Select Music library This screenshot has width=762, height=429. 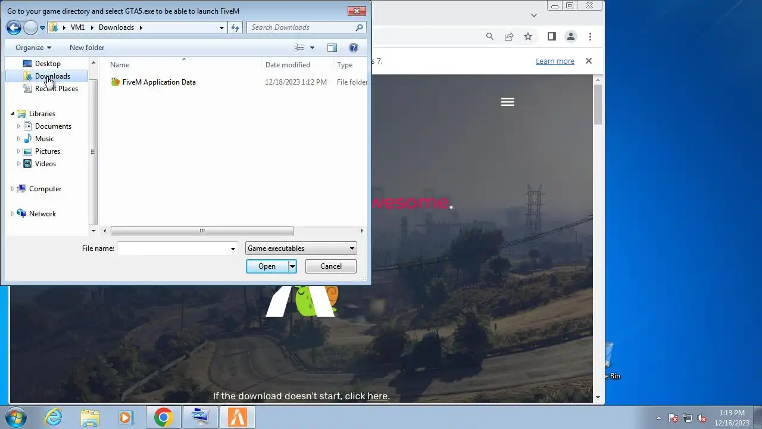pos(44,139)
